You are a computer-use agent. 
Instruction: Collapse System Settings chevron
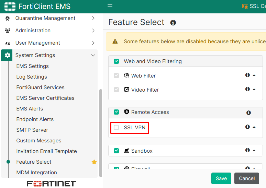click(x=93, y=55)
